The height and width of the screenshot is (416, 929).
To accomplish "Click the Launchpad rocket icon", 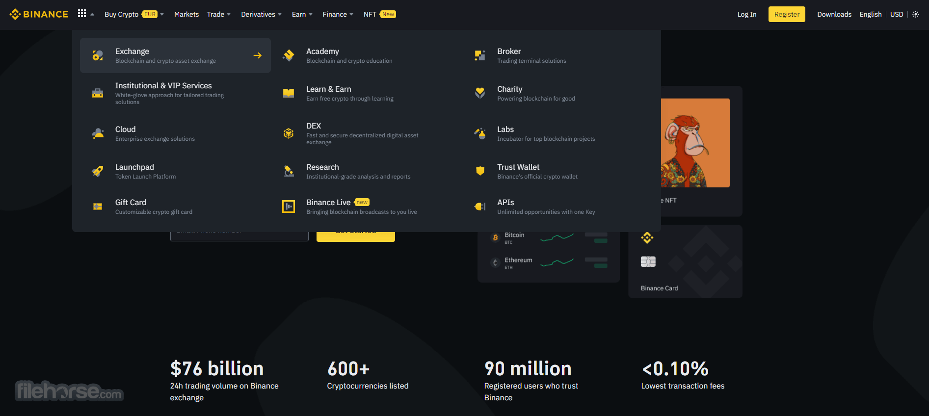I will point(98,171).
